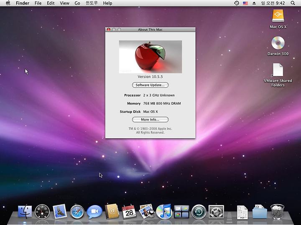Select the Mac OS X drive icon
301x225 pixels.
pyautogui.click(x=278, y=16)
